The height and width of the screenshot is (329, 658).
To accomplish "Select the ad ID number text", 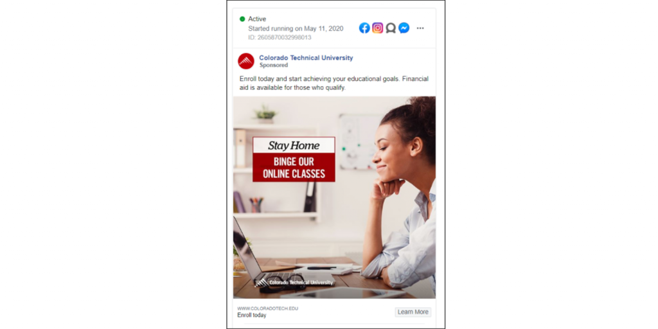I will tap(280, 37).
